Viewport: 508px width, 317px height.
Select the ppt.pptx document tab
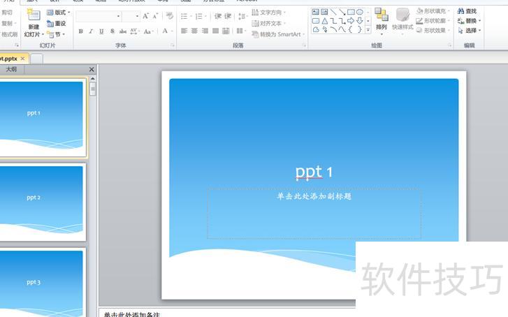coord(8,59)
